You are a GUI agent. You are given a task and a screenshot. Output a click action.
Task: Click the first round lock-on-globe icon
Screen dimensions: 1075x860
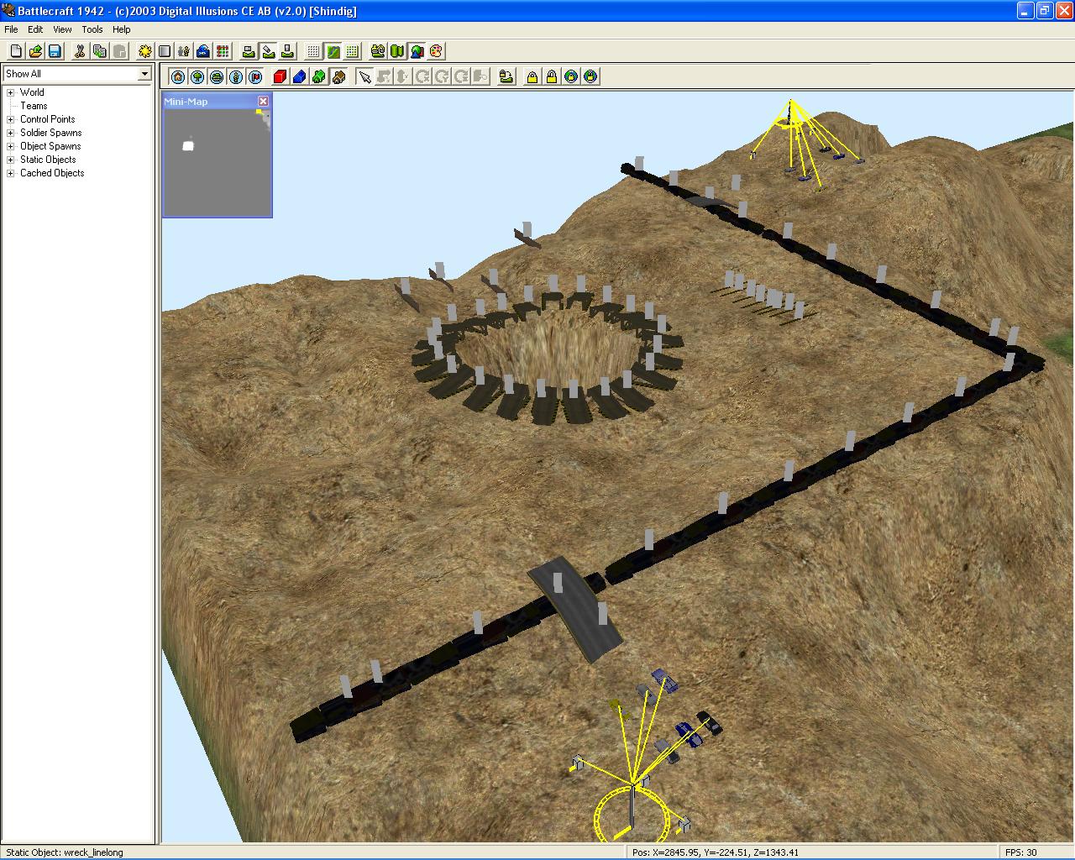pyautogui.click(x=571, y=76)
